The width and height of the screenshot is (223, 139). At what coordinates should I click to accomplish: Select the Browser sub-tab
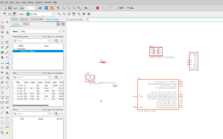point(16,24)
